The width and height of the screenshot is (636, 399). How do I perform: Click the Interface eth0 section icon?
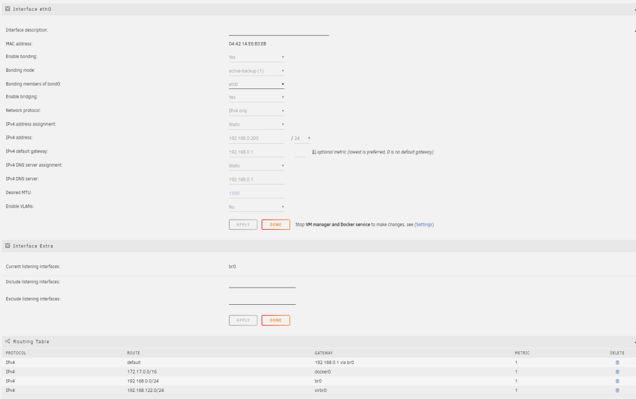tap(7, 8)
